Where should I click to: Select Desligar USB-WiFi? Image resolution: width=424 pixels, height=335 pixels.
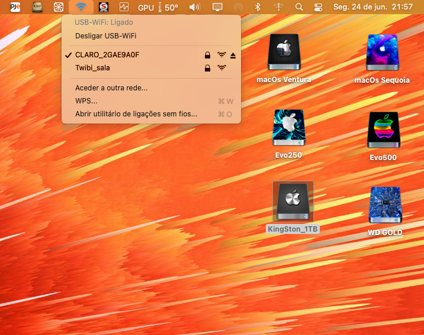click(x=151, y=36)
